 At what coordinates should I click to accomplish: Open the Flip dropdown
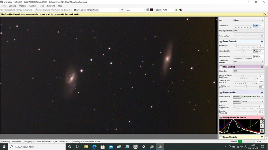tap(249, 20)
